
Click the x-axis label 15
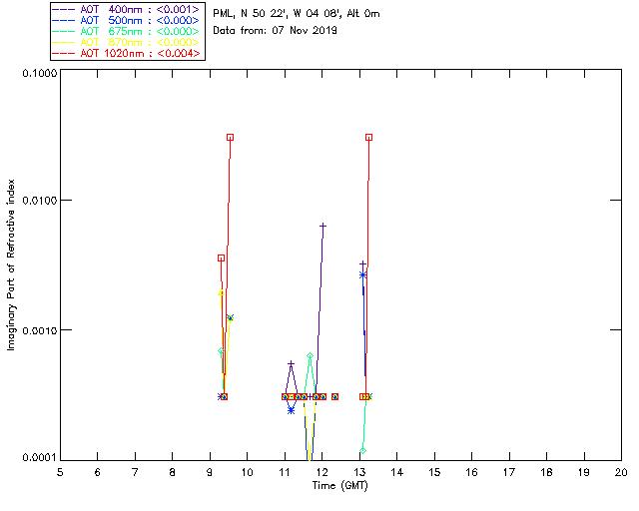pyautogui.click(x=434, y=472)
